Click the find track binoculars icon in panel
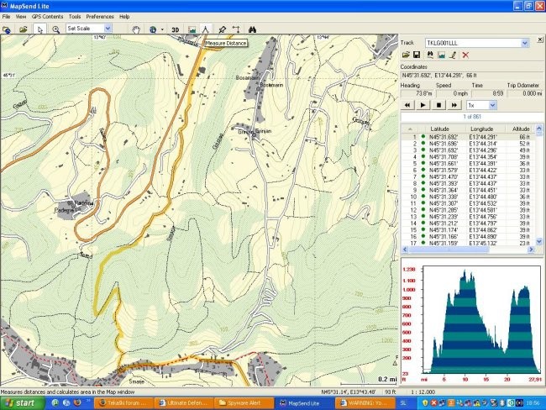This screenshot has width=546, height=410. coord(430,55)
